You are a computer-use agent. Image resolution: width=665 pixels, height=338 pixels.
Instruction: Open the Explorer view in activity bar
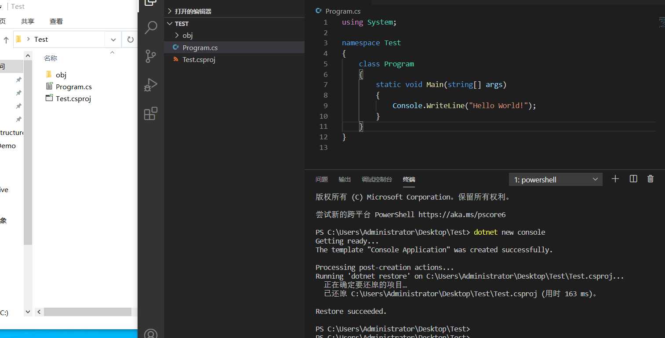coord(151,3)
